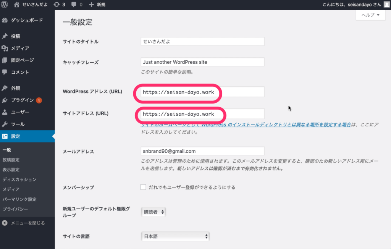Click the WordPress logo icon

click(x=5, y=5)
